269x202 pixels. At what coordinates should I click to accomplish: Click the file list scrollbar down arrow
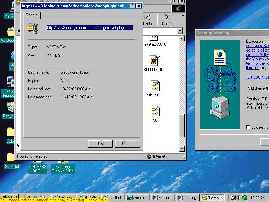pyautogui.click(x=182, y=149)
